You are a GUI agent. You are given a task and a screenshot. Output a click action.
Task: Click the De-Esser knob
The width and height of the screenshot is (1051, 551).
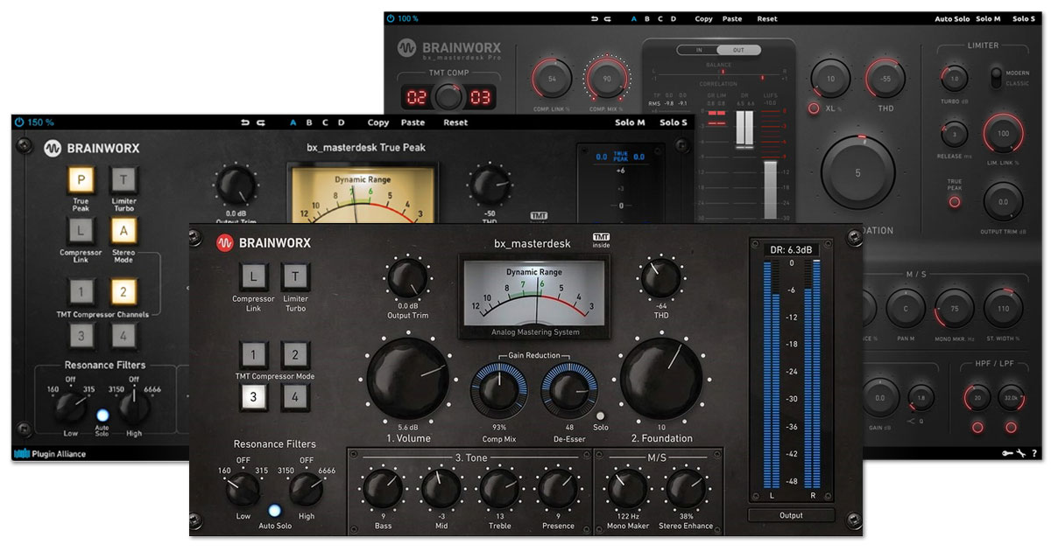coord(570,389)
